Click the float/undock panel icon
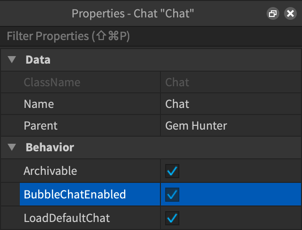302x230 pixels. pos(272,14)
